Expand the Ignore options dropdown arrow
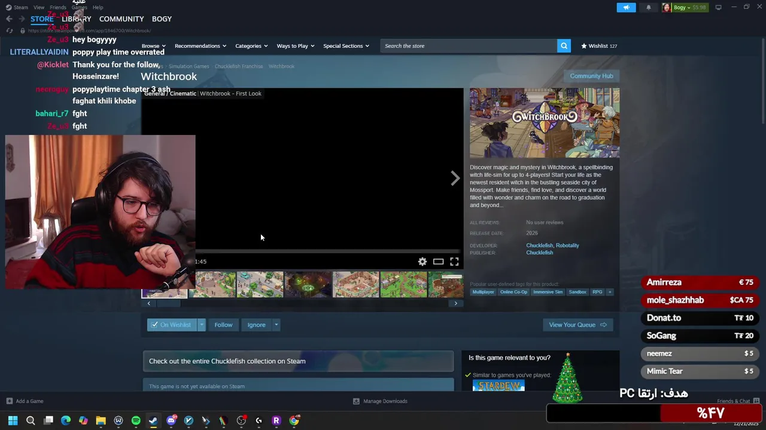Image resolution: width=766 pixels, height=430 pixels. point(276,325)
